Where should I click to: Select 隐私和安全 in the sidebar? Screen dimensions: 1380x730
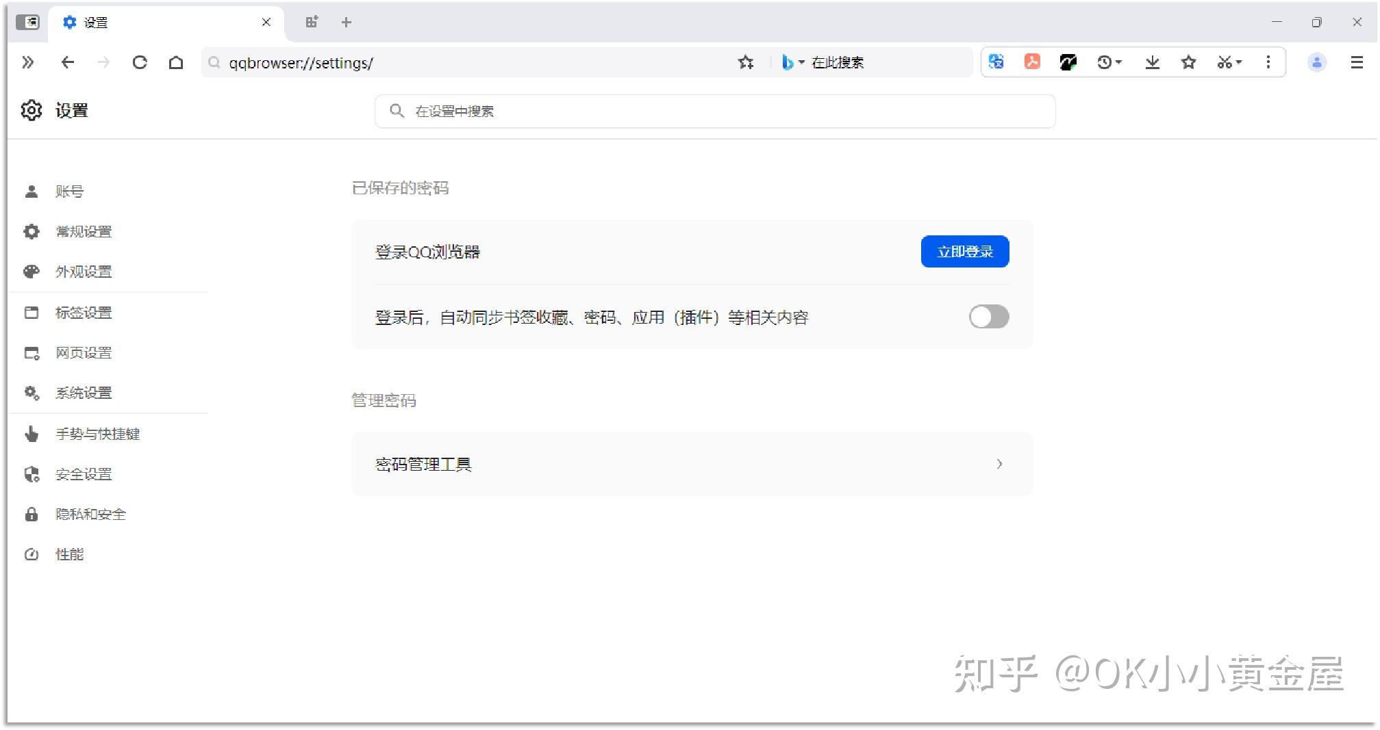(x=90, y=514)
